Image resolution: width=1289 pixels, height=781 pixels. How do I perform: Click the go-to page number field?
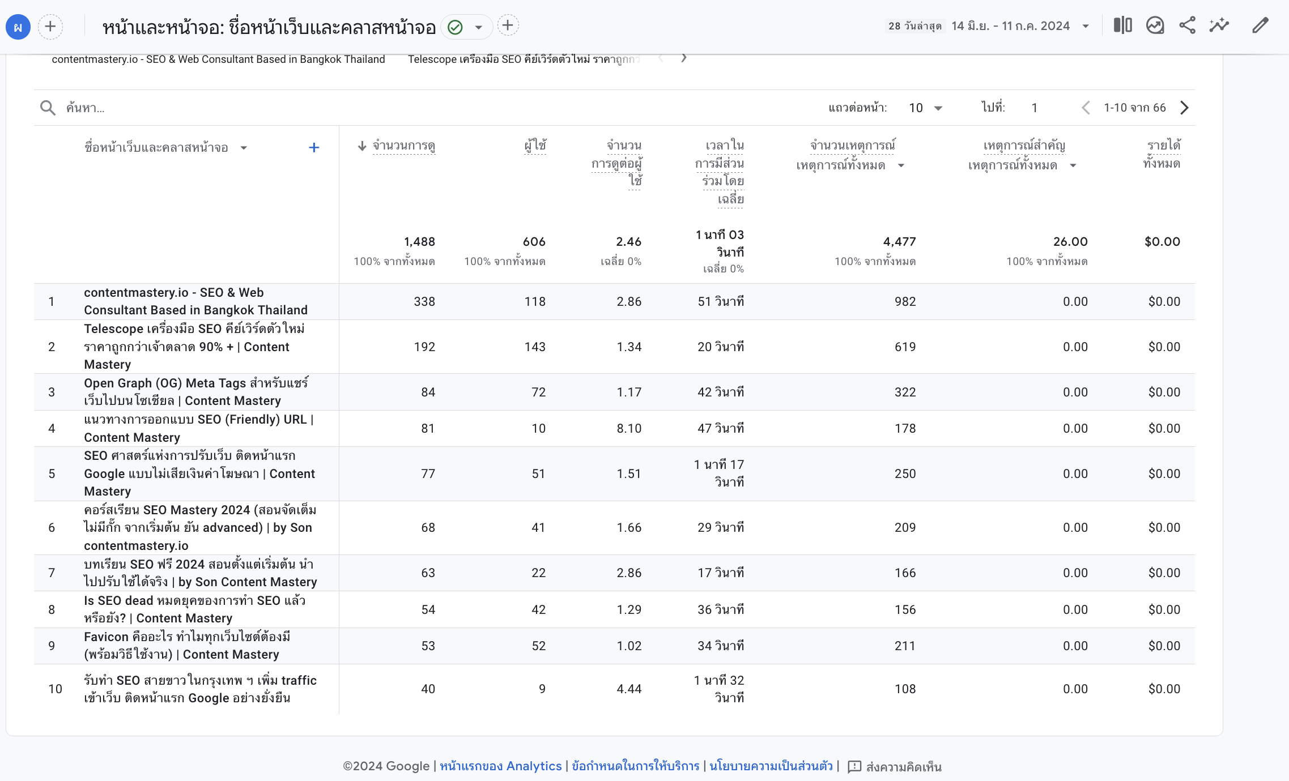(x=1034, y=108)
